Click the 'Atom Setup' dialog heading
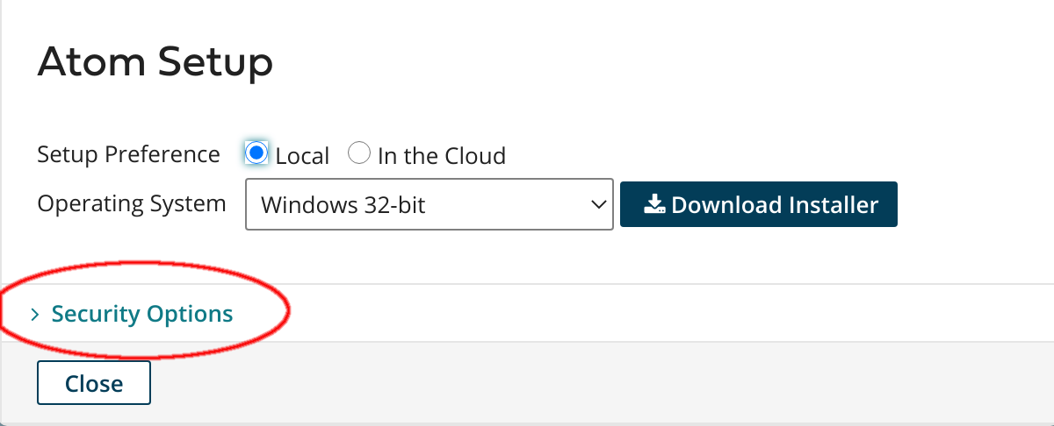This screenshot has width=1054, height=426. point(155,63)
